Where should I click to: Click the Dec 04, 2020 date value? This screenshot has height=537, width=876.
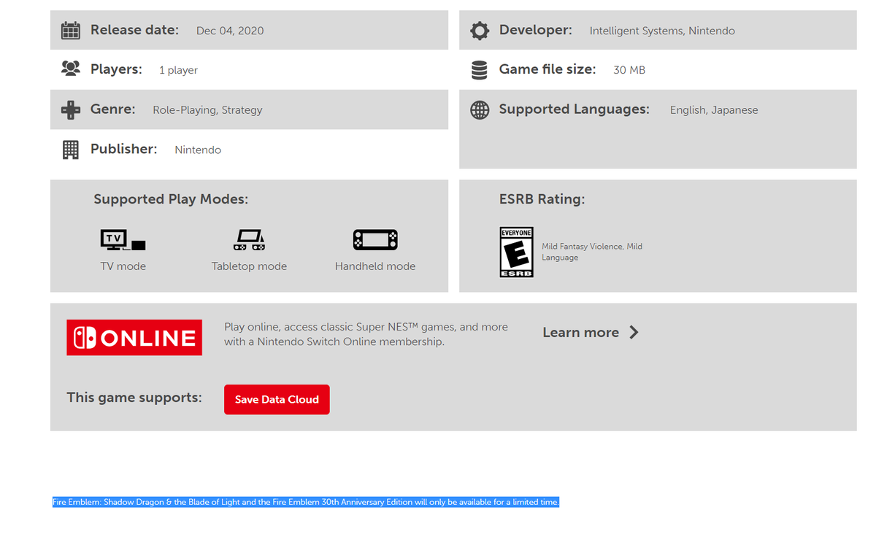point(230,31)
